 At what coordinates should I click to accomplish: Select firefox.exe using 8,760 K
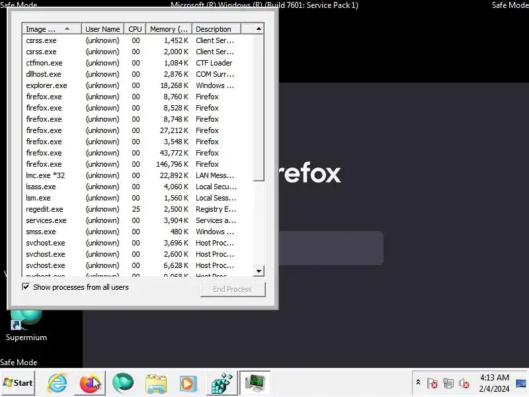pos(138,97)
